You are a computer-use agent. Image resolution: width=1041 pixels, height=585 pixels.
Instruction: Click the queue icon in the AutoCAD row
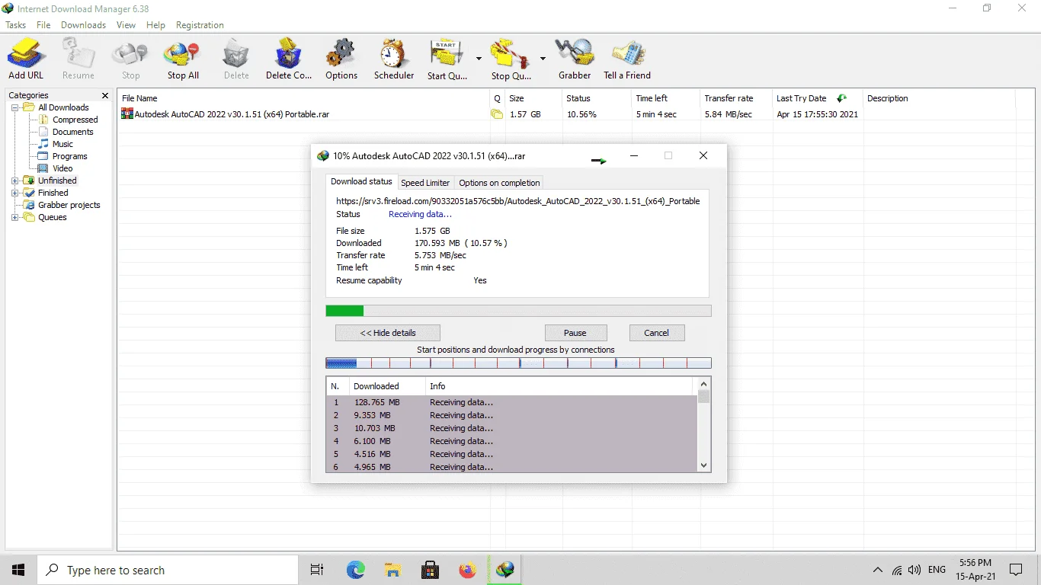point(497,114)
